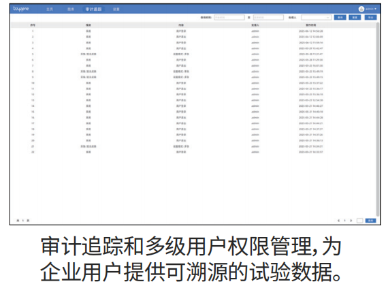Go to the previous page with the left arrow
This screenshot has height=284, width=388.
point(338,221)
